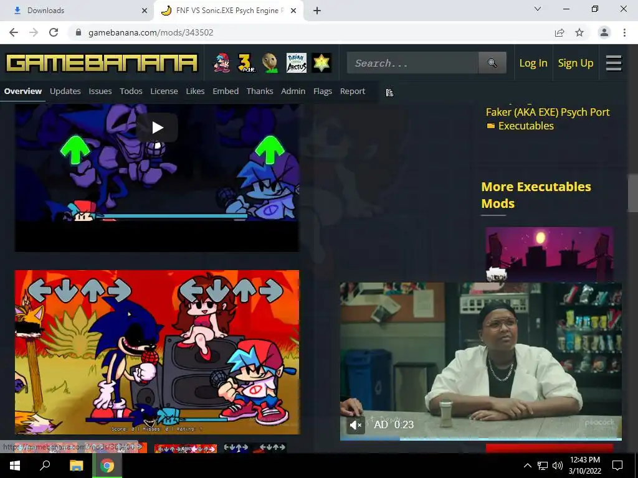Click the page vertical scrollbar thumb

[x=633, y=194]
